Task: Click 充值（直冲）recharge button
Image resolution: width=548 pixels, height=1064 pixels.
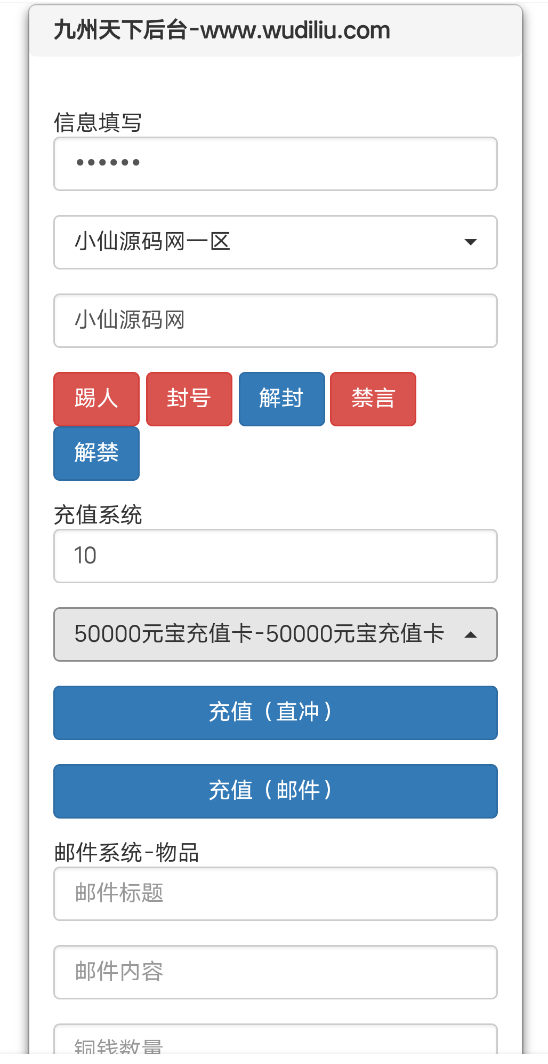Action: [276, 712]
